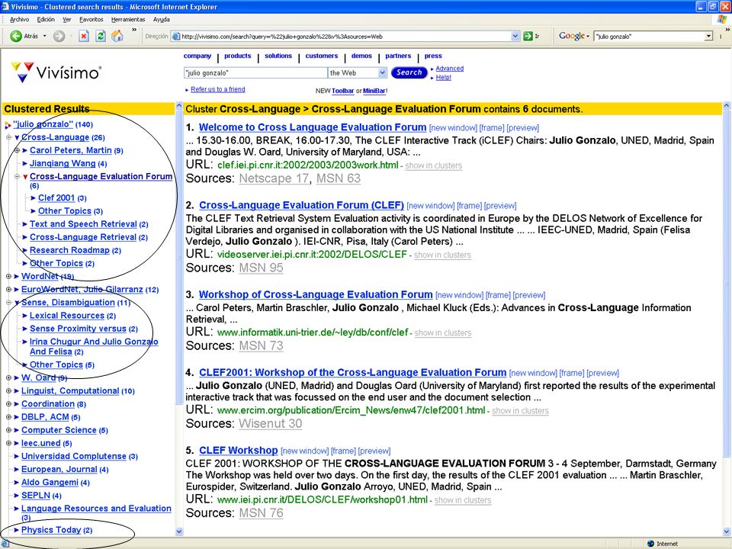Open the MiniBar link
The height and width of the screenshot is (549, 732).
coord(374,91)
